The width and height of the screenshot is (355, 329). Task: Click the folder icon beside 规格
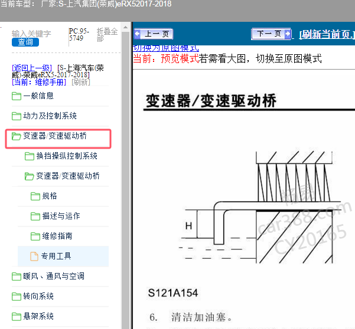(35, 196)
